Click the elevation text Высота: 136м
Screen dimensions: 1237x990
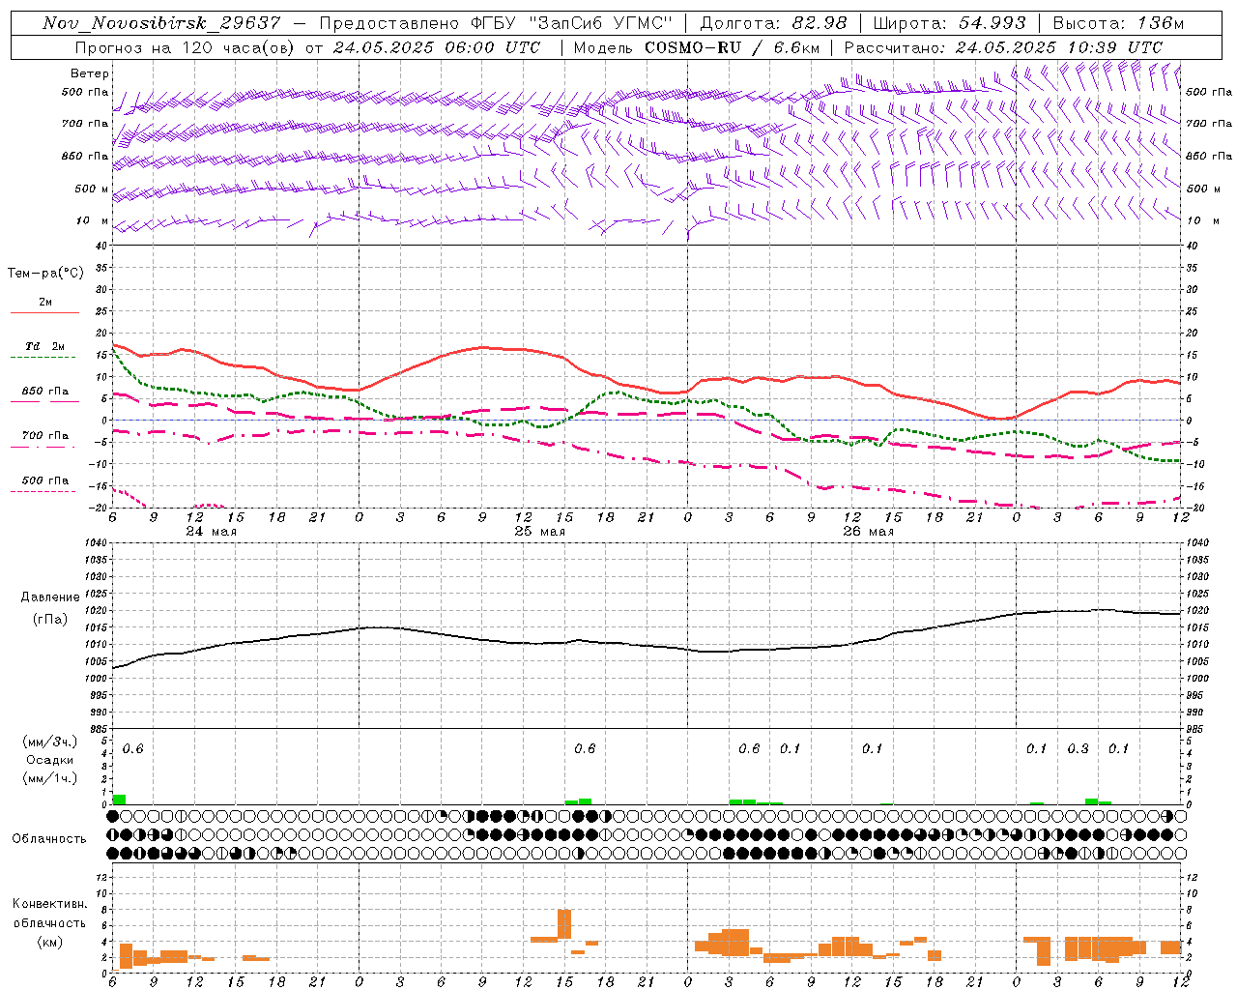(x=1117, y=23)
